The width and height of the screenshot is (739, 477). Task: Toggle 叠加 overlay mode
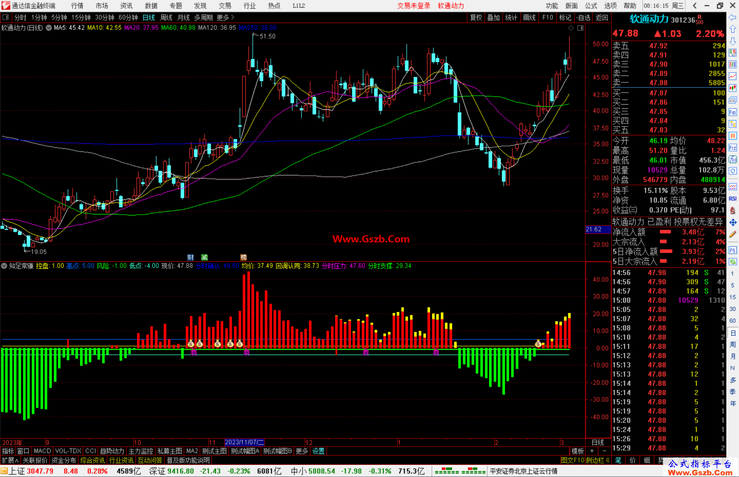[493, 17]
